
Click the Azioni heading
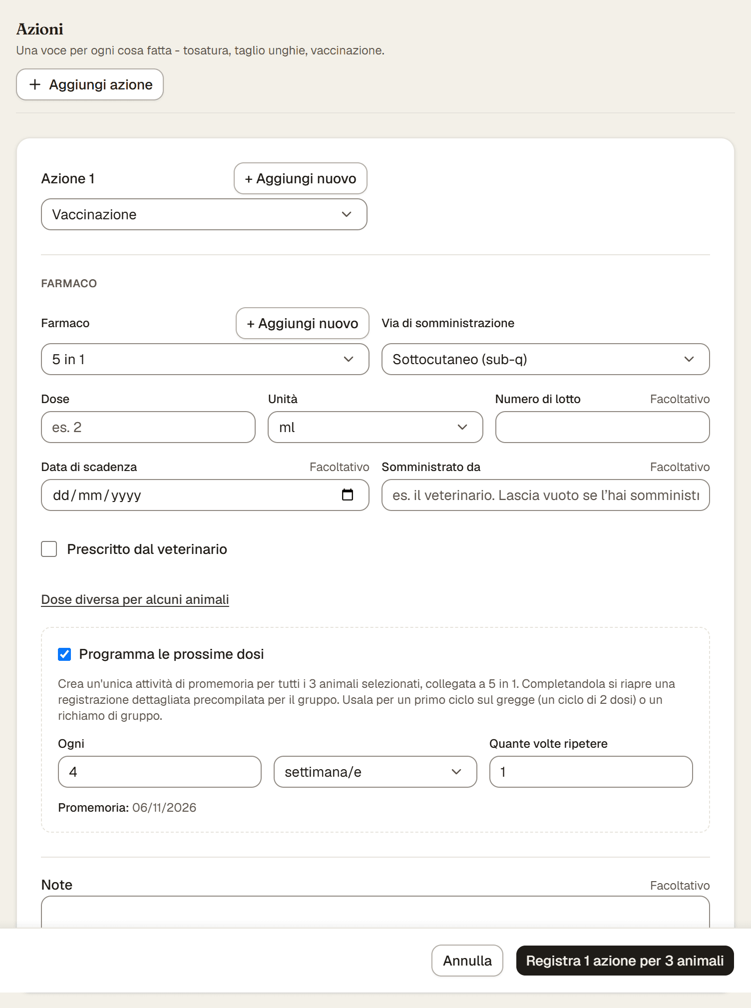[x=40, y=29]
